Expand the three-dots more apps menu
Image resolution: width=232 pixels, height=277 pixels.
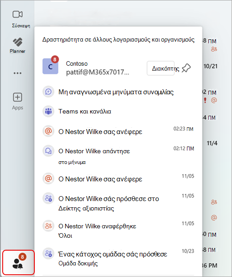point(17,73)
